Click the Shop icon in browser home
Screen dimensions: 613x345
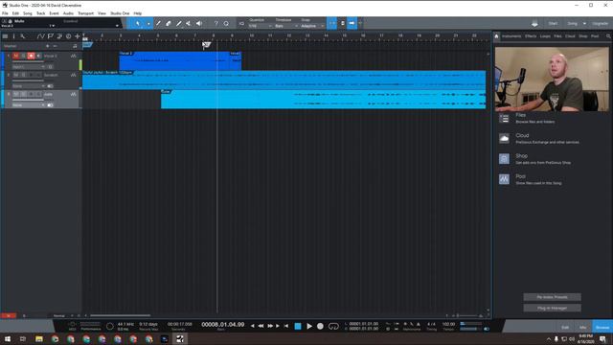pos(504,159)
